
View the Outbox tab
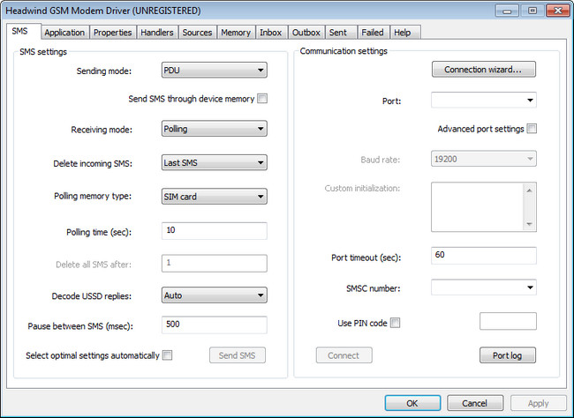306,32
